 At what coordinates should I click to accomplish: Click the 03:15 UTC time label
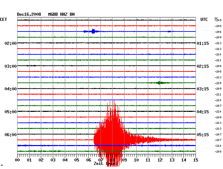(203, 89)
